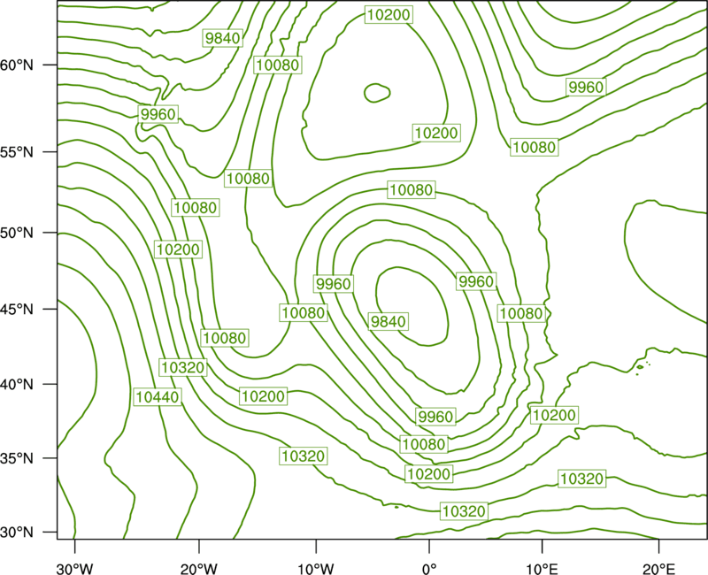This screenshot has width=708, height=575.
Task: Select the 45°N latitude axis label
Action: [17, 309]
